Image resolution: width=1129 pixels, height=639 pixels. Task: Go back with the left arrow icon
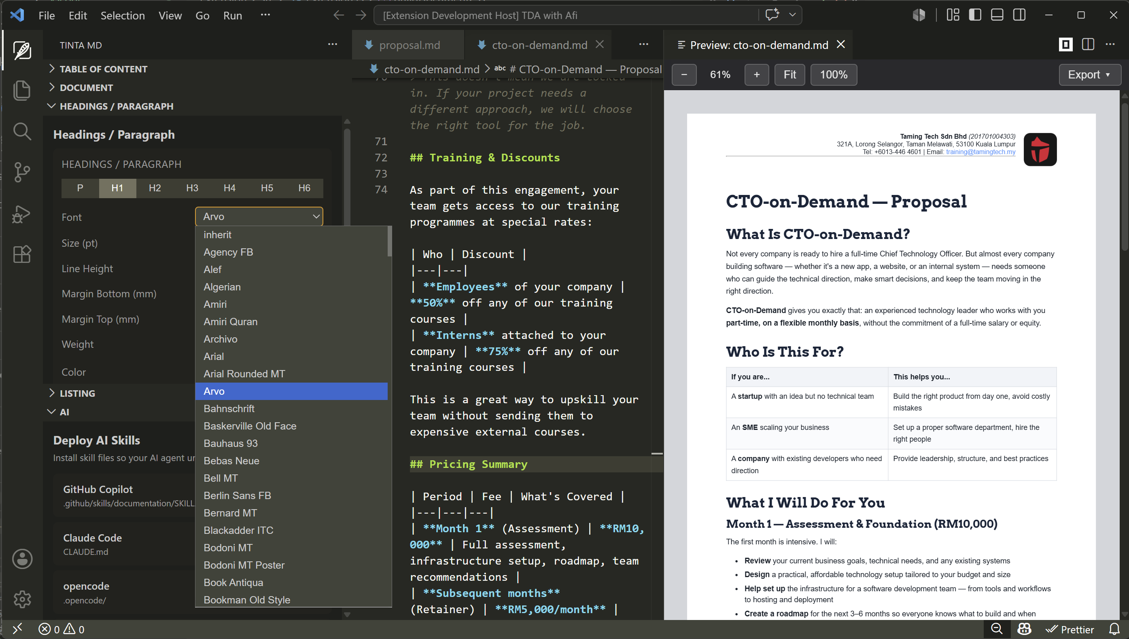[338, 15]
